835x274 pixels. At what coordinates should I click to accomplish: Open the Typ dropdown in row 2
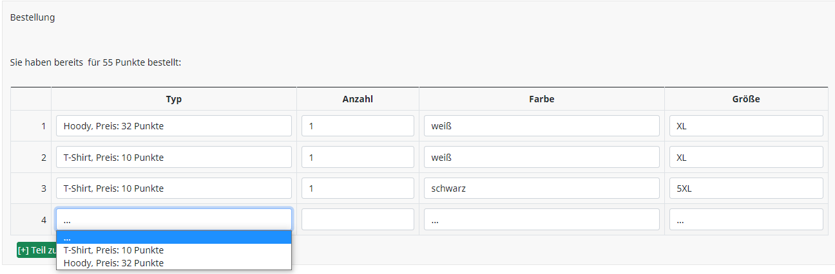tap(174, 157)
